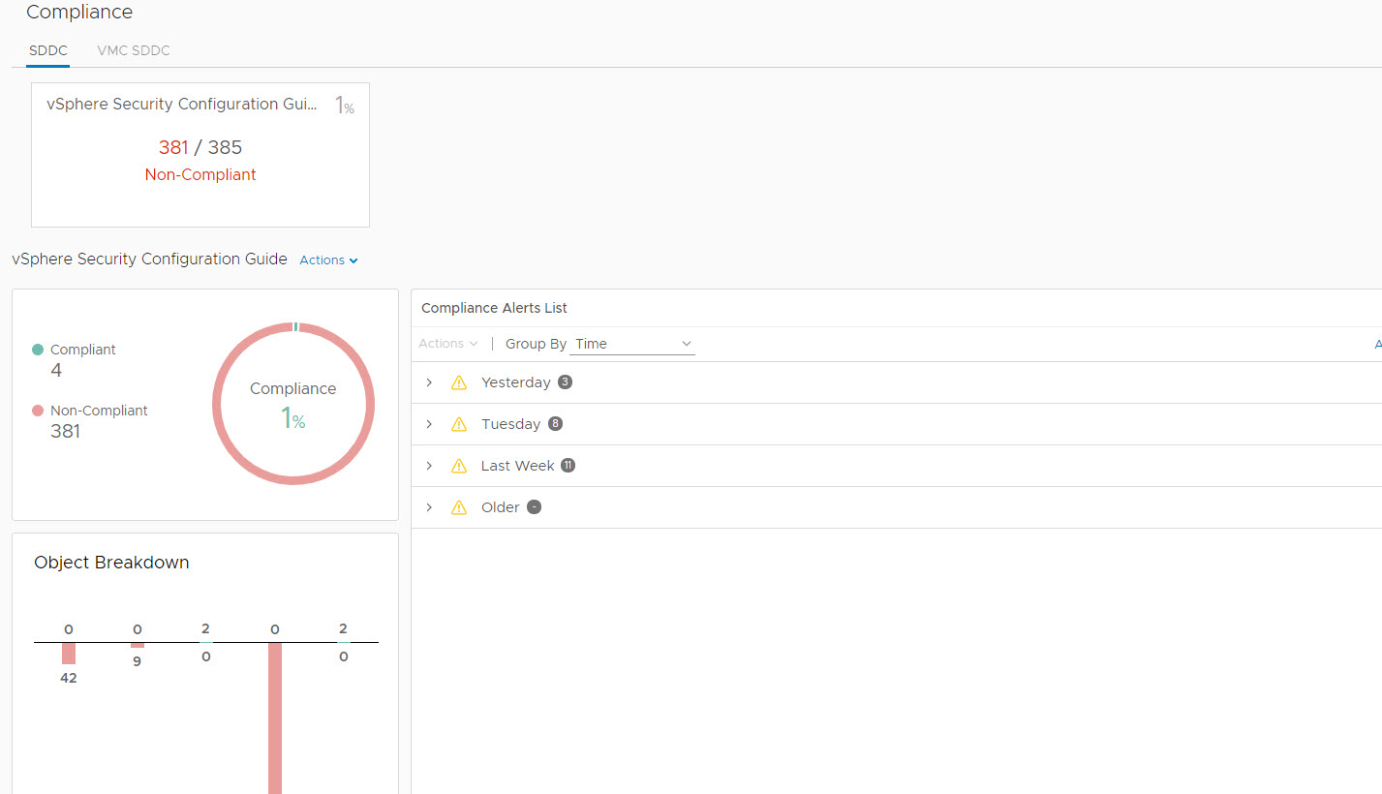Viewport: 1382px width, 794px height.
Task: Click the warning icon next to Tuesday
Action: pyautogui.click(x=459, y=424)
